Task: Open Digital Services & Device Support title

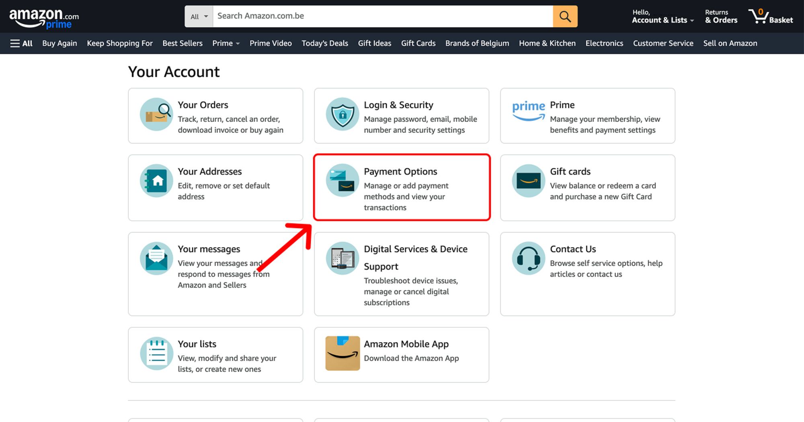Action: click(416, 258)
